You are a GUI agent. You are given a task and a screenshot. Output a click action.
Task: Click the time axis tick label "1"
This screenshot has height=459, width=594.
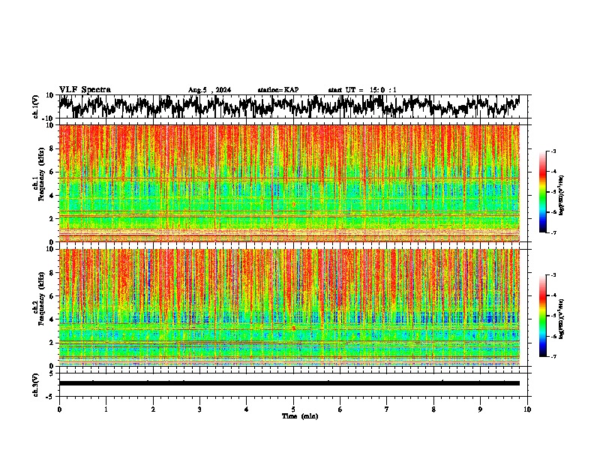click(x=106, y=409)
